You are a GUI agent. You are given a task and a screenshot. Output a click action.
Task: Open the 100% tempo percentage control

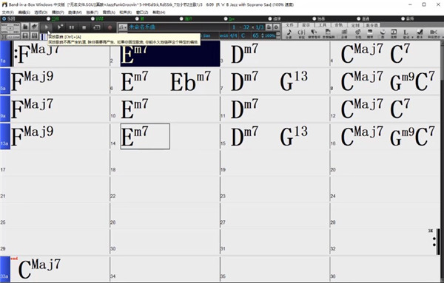pos(270,35)
